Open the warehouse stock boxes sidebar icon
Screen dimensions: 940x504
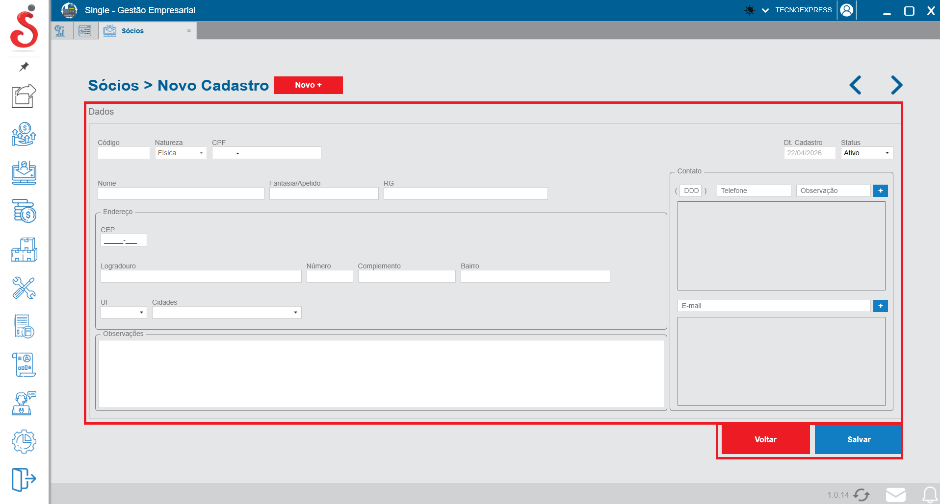click(24, 250)
